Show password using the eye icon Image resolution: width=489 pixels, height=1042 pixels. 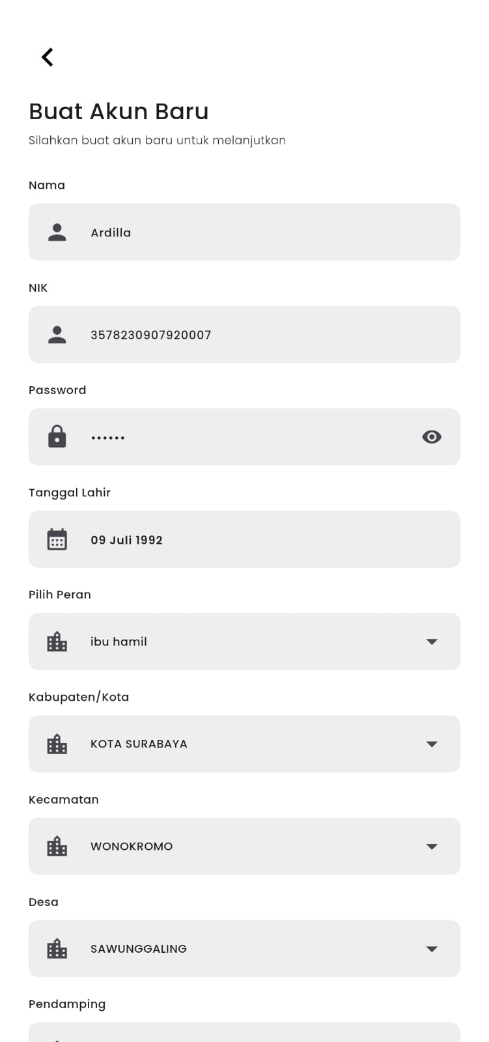[x=432, y=437]
